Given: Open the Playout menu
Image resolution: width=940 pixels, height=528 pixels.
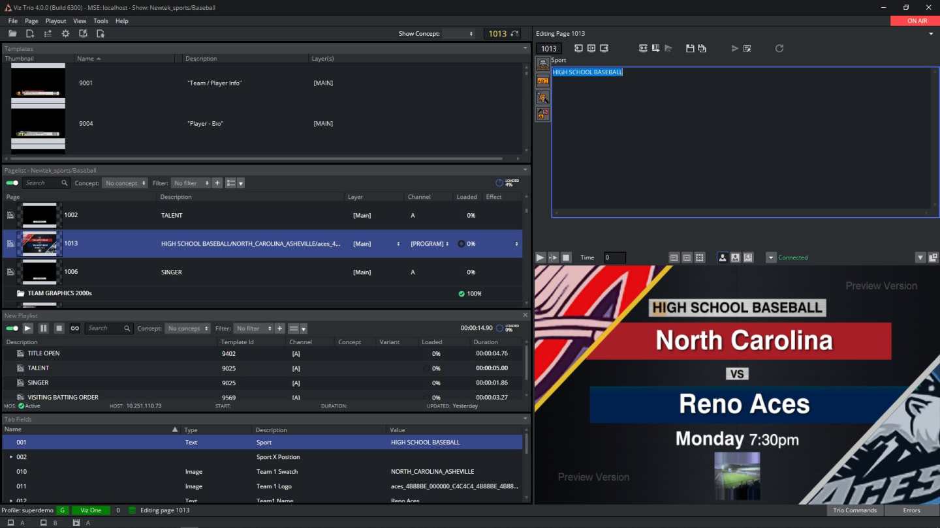Looking at the screenshot, I should 55,21.
